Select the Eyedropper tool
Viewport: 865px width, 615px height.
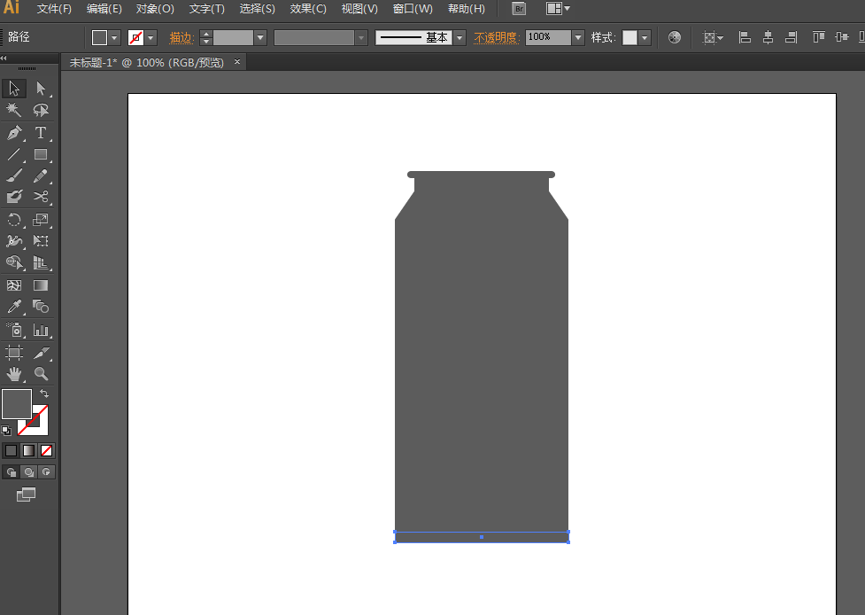[x=14, y=307]
